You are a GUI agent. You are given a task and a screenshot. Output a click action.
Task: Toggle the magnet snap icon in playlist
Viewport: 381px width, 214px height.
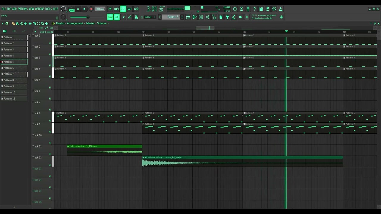7,23
